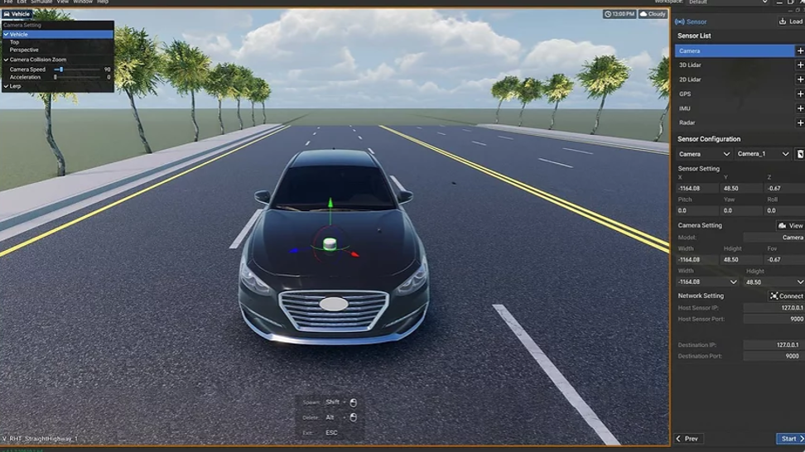Click the plus icon next to GPS
Image resolution: width=805 pixels, height=452 pixels.
pos(800,94)
